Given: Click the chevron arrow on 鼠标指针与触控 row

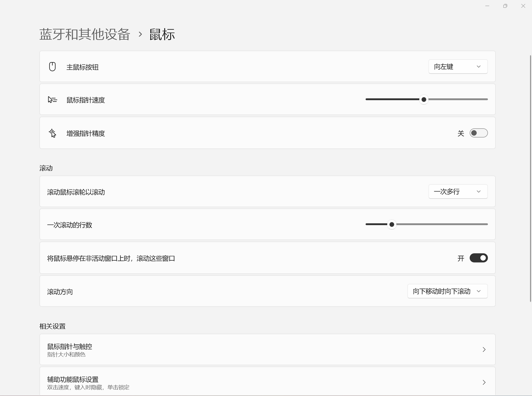Looking at the screenshot, I should click(484, 350).
